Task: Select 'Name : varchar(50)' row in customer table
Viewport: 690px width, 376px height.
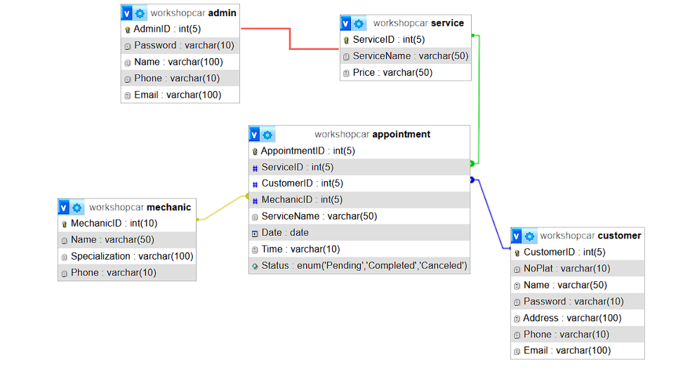Action: 578,285
